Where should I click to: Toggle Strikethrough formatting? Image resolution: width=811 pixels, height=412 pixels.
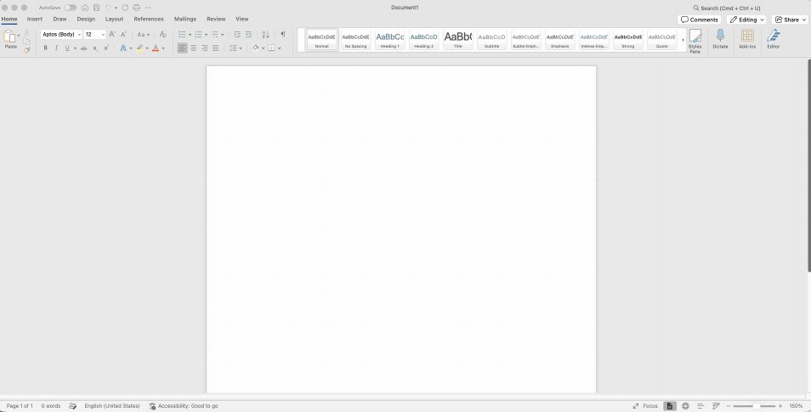tap(84, 48)
